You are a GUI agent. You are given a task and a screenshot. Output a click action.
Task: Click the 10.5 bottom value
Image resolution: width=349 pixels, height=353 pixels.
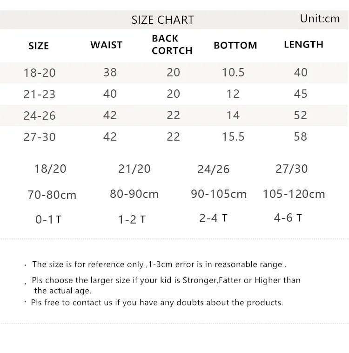click(x=233, y=73)
